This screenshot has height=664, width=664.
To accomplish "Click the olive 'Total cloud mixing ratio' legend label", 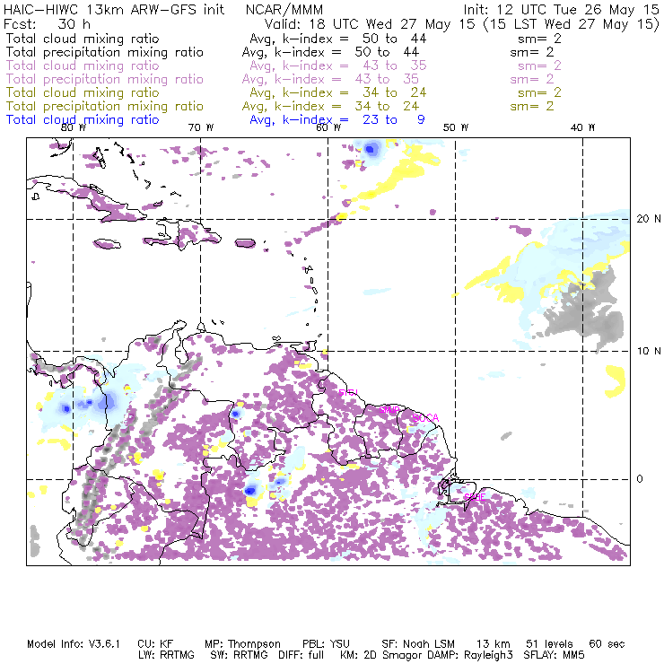I will 83,92.
